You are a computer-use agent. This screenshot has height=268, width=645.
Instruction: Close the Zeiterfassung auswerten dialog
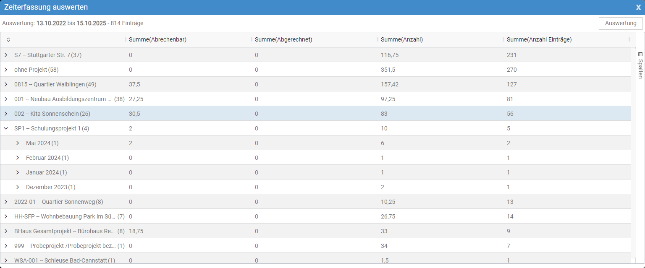[638, 8]
